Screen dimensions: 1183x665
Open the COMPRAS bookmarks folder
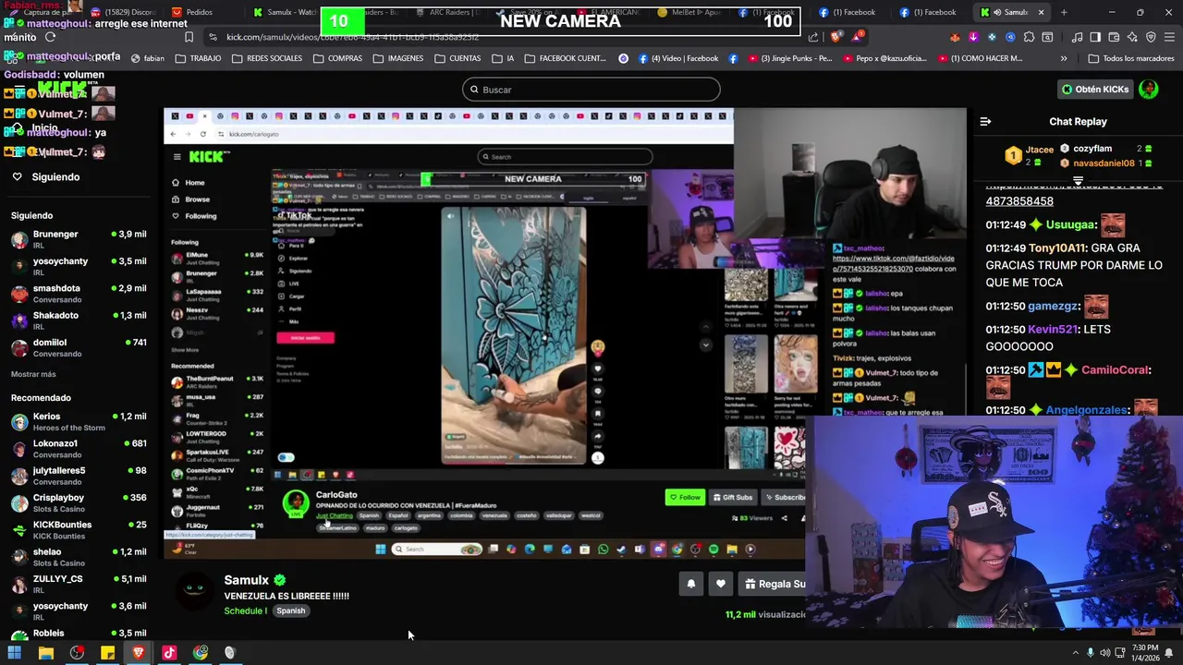click(x=337, y=58)
